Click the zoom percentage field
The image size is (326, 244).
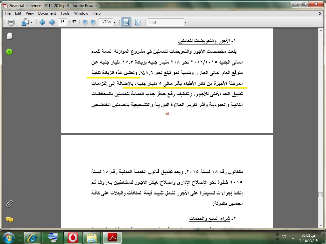click(106, 22)
